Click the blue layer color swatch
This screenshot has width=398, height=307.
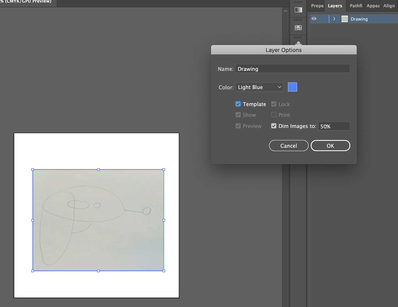tap(292, 87)
